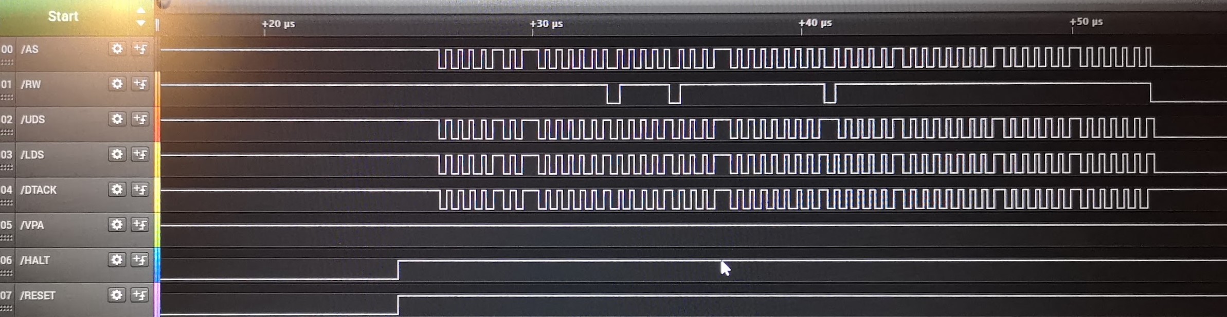This screenshot has height=317, width=1227.
Task: Select the /VPA channel label
Action: 32,225
